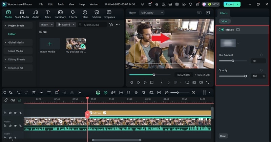Screen dimensions: 271x142
Task: Open the Stickers library
Action: (x=97, y=14)
